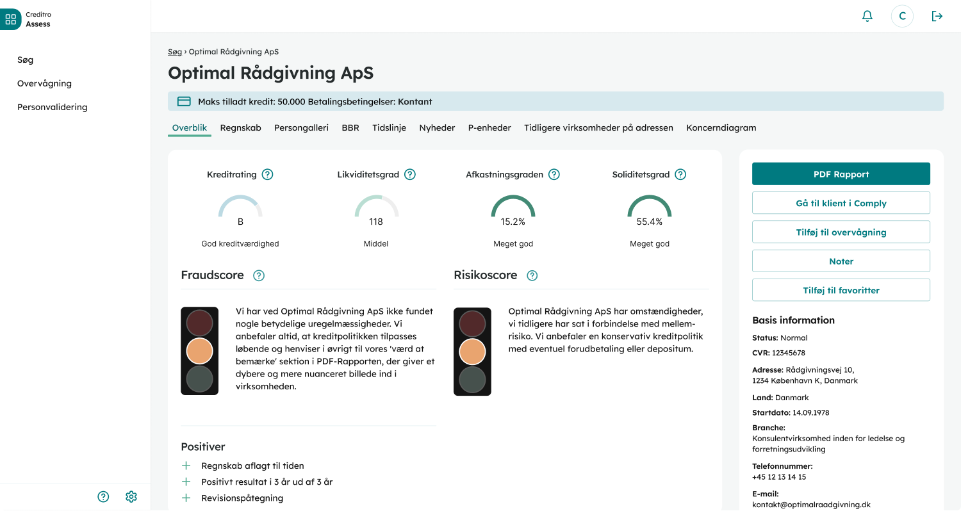
Task: Click the CVR number 12345678
Action: coord(788,353)
